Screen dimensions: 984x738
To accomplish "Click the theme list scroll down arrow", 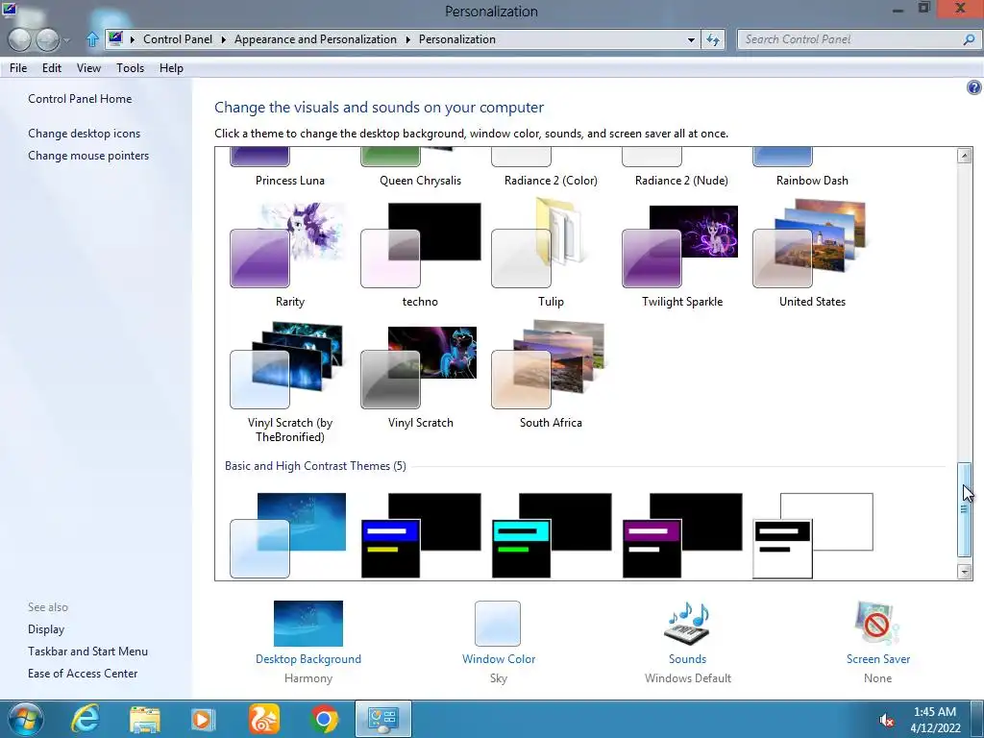I will 965,571.
